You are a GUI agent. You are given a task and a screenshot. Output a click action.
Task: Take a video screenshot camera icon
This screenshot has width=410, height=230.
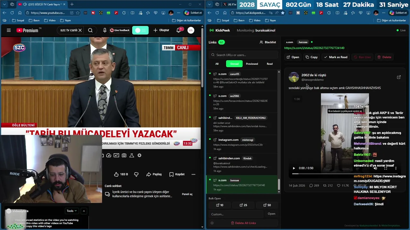[x=124, y=155]
